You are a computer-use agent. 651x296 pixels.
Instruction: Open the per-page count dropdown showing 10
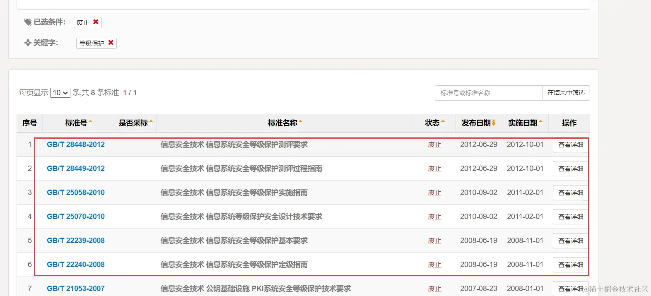(x=60, y=93)
